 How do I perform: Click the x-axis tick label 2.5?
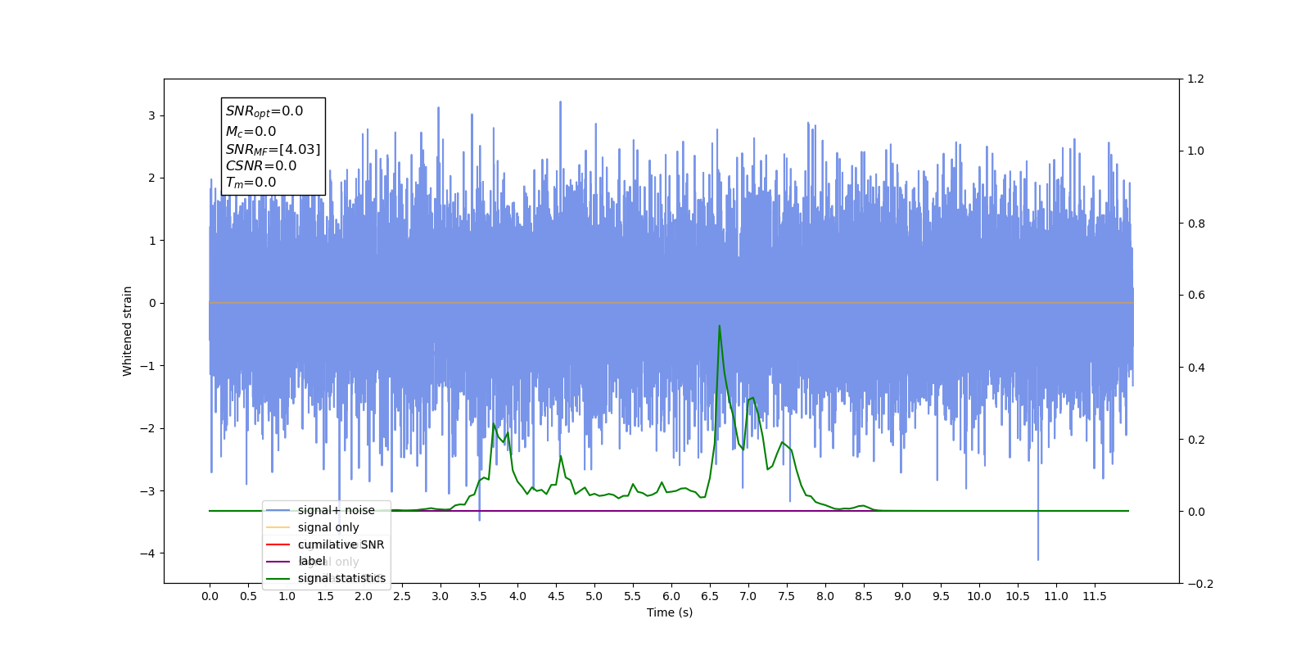tap(402, 596)
